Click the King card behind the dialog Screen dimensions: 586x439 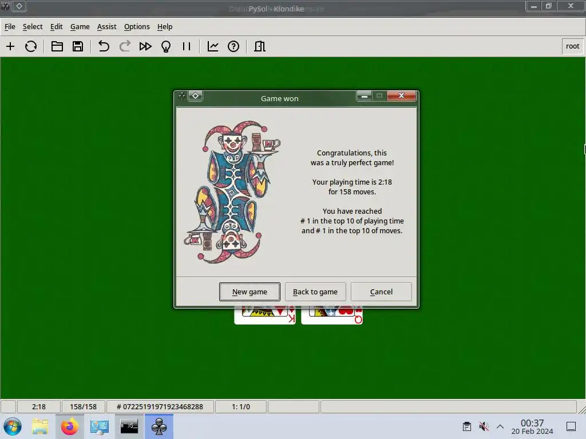click(264, 316)
